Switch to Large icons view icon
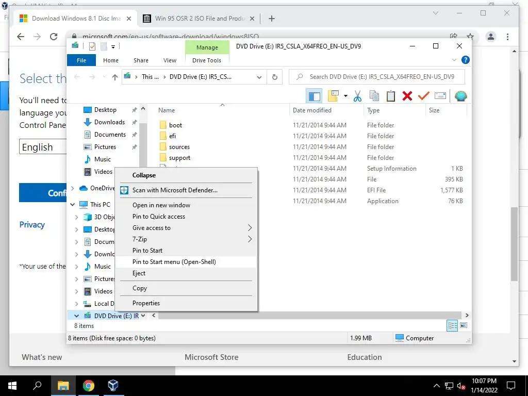The width and height of the screenshot is (528, 396). pos(464,325)
